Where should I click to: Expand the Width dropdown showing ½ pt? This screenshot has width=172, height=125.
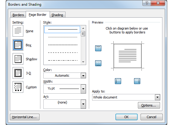click(x=65, y=89)
